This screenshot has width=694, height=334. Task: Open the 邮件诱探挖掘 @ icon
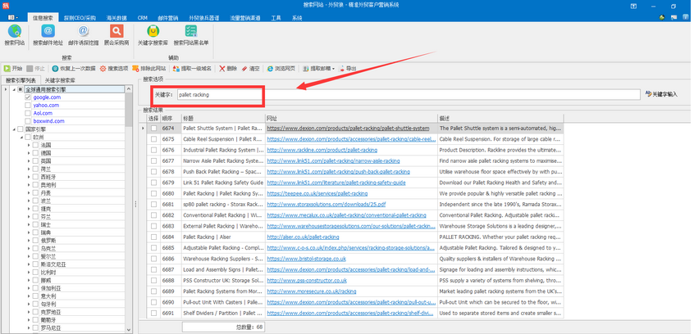tap(83, 31)
